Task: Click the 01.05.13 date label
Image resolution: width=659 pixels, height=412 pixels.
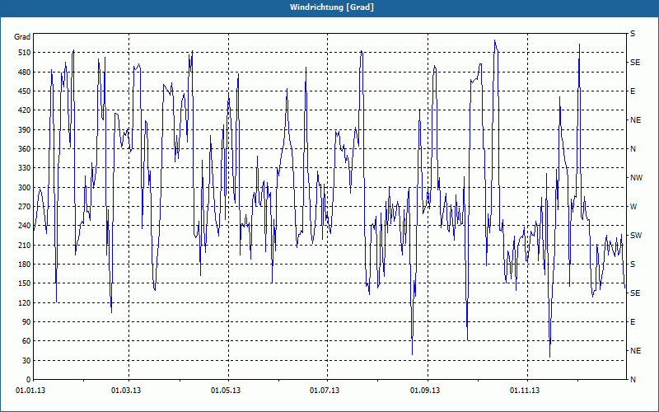Action: tap(226, 391)
